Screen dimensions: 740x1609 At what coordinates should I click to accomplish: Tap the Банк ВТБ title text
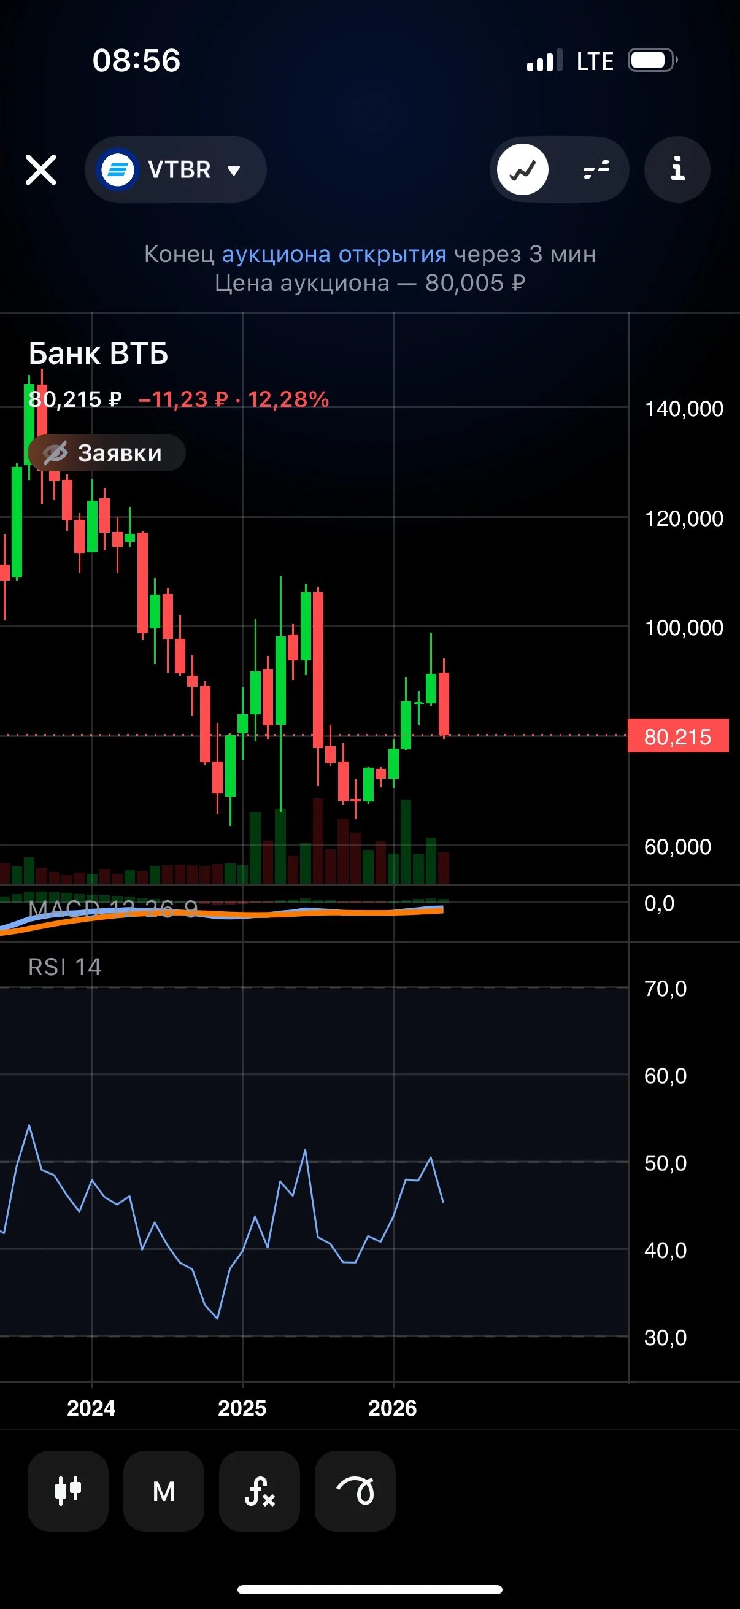99,353
